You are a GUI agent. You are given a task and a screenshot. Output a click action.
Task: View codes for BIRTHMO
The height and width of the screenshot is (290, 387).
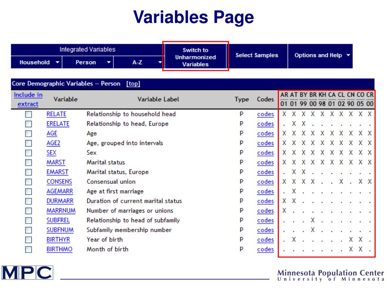265,249
